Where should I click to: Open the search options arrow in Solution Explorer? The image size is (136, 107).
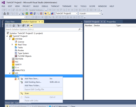[82, 29]
